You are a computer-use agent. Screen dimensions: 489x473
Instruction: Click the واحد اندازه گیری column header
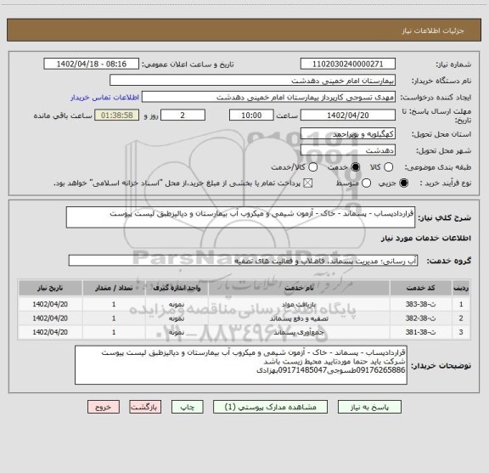177,288
